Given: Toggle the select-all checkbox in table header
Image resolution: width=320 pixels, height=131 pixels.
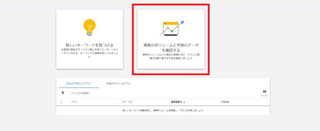Looking at the screenshot, I should pos(61,102).
